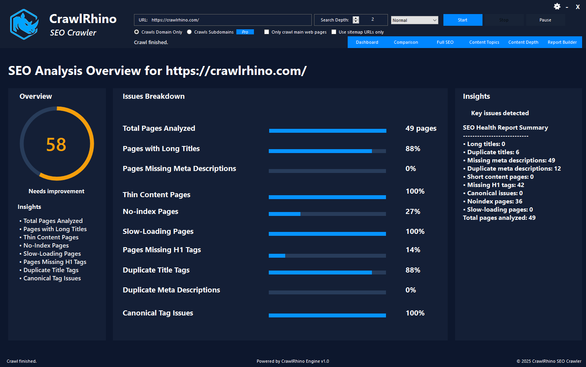Click the Slow-Loading Pages progress bar
Screen dimensions: 586x367
[x=327, y=234]
